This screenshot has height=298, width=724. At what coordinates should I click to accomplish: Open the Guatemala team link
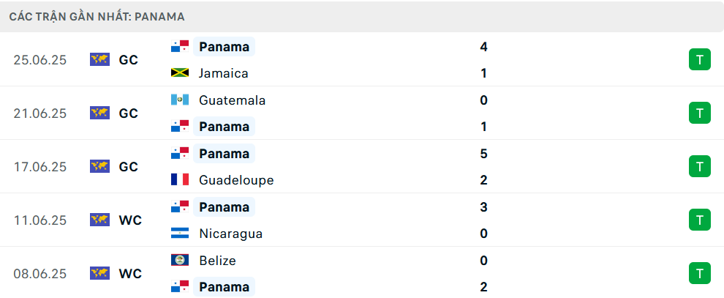232,100
